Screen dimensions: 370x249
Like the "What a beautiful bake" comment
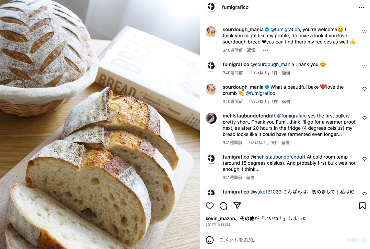pyautogui.click(x=365, y=89)
